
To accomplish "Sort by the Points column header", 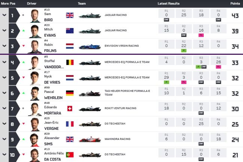I will point(235,3).
